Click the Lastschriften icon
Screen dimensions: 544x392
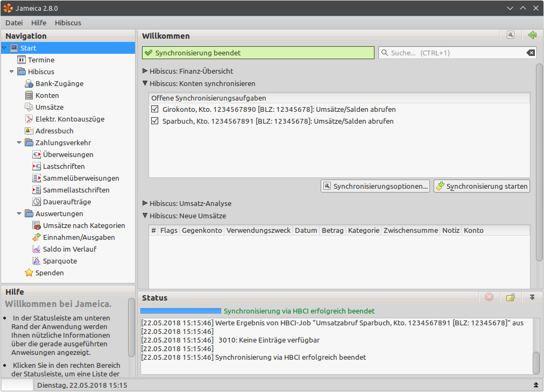coord(37,166)
